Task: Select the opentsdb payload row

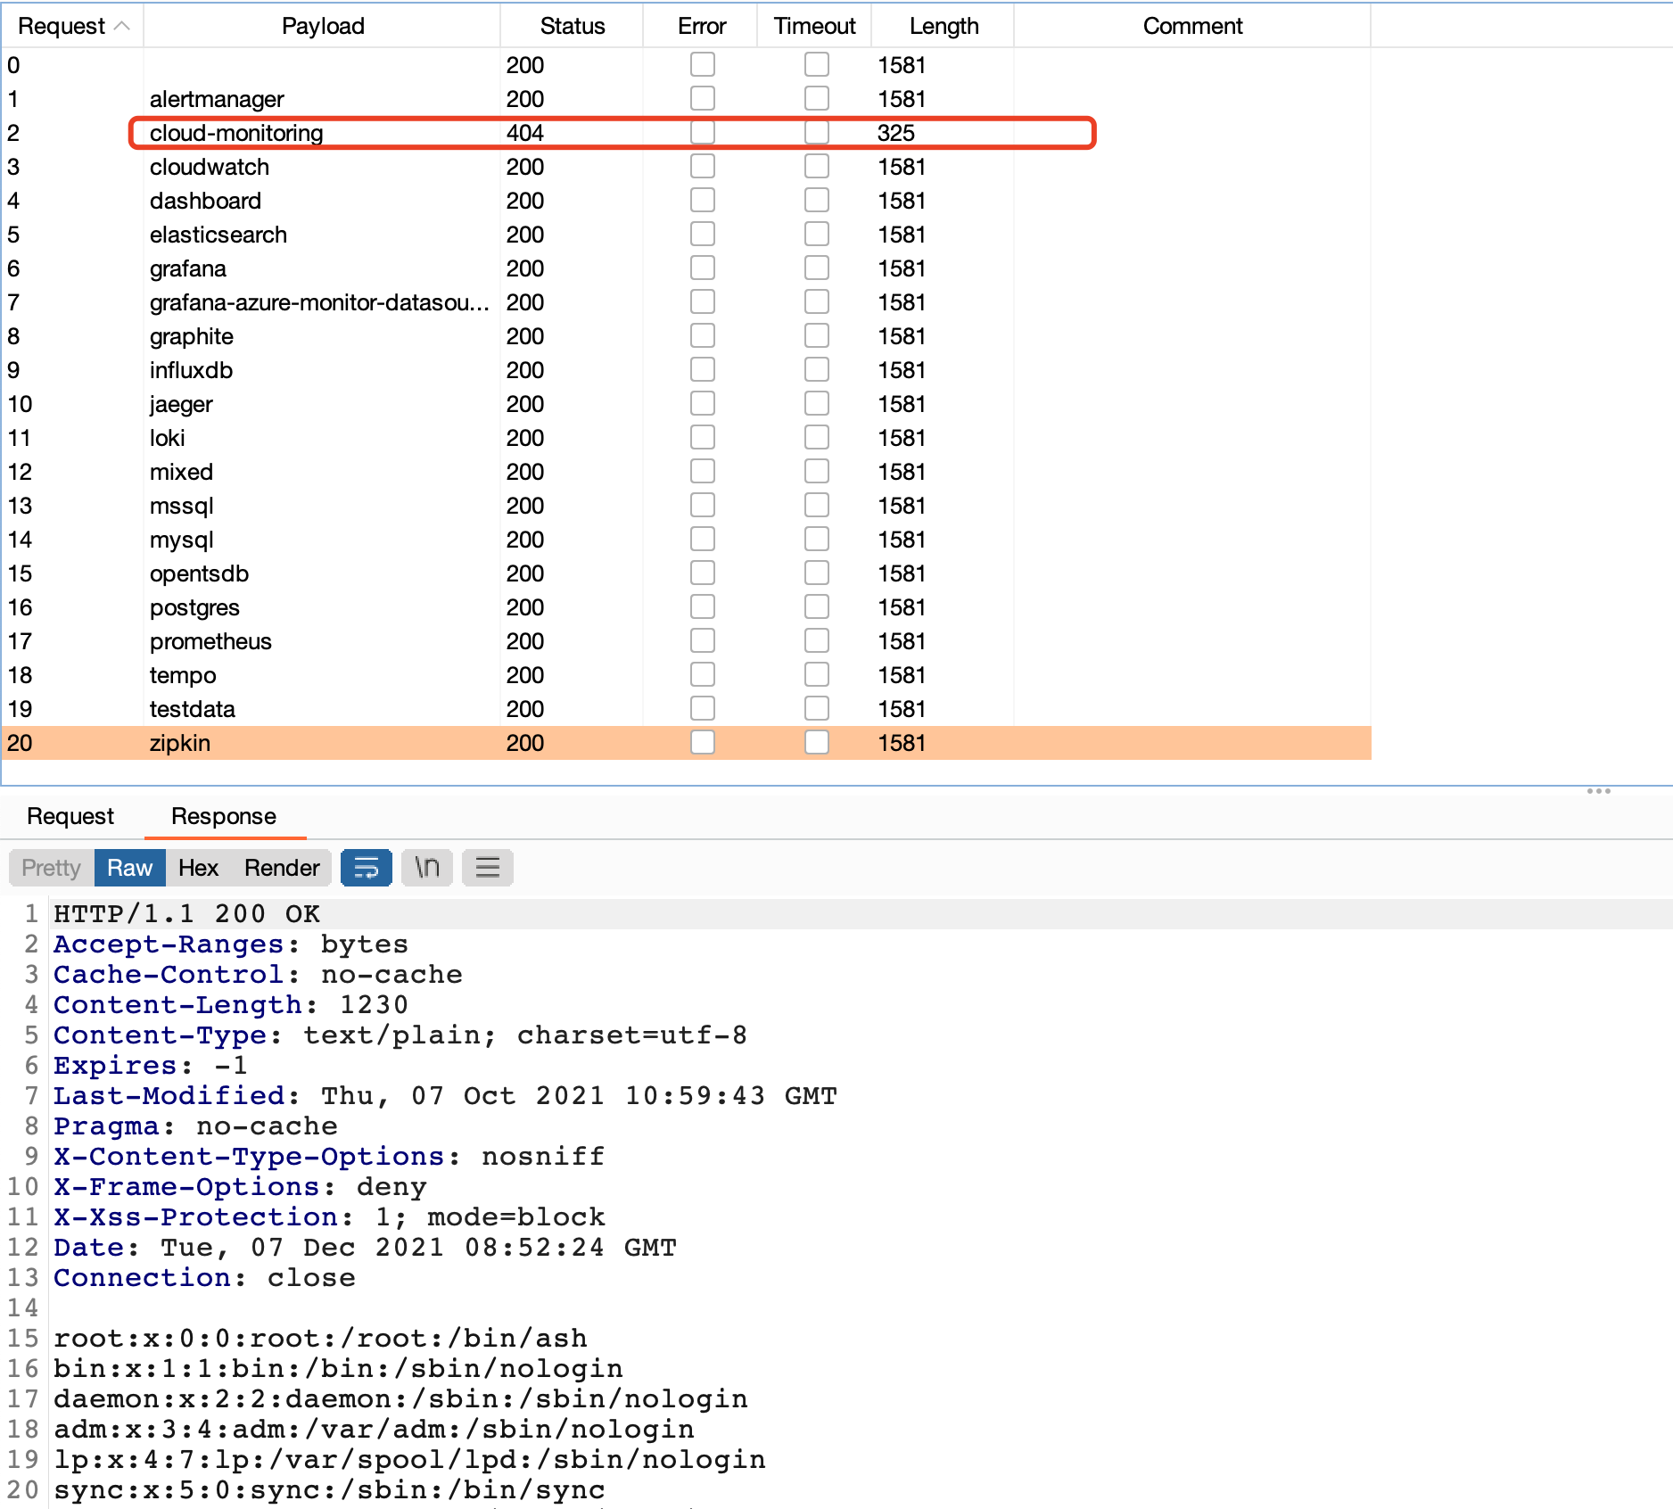Action: [686, 573]
